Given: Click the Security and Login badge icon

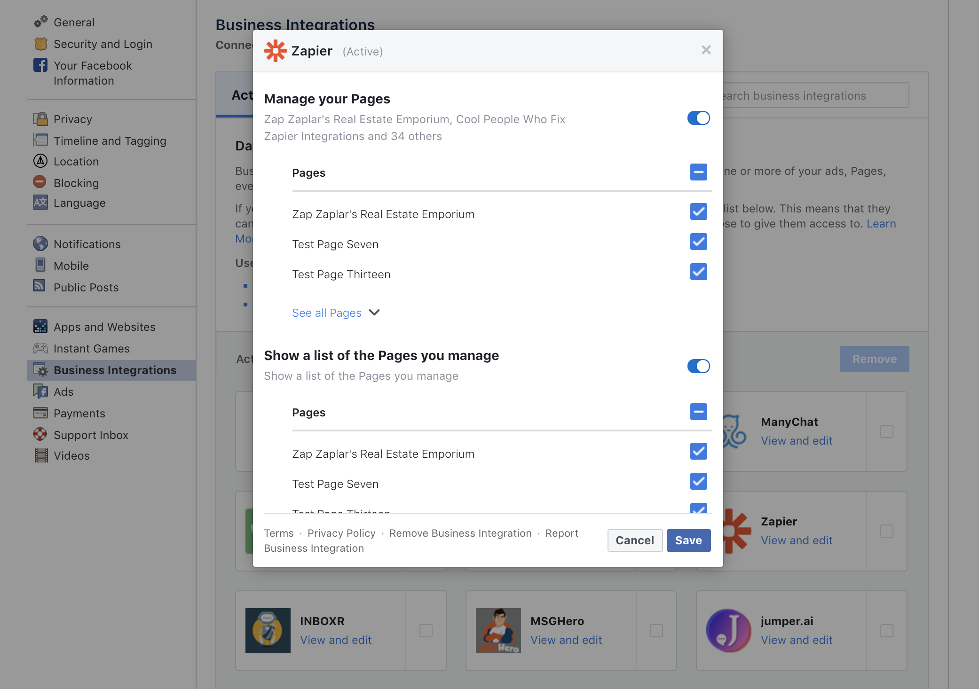Looking at the screenshot, I should [x=40, y=44].
